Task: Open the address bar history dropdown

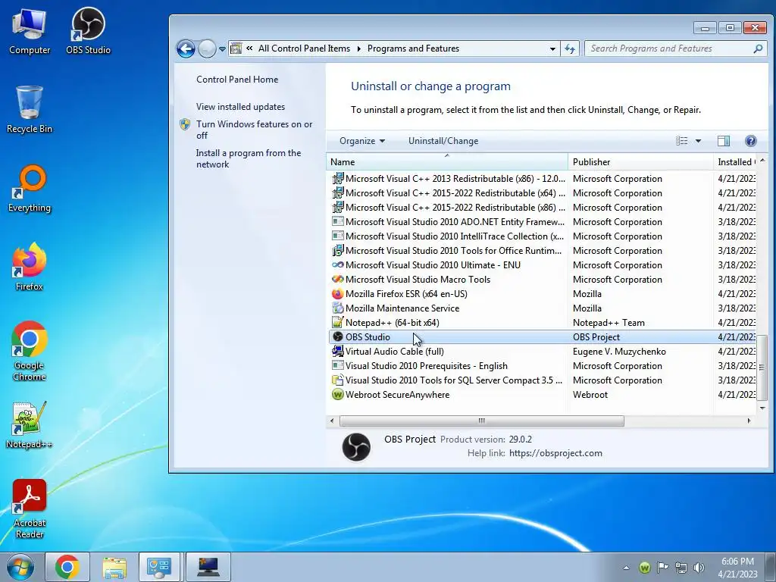Action: pos(552,48)
